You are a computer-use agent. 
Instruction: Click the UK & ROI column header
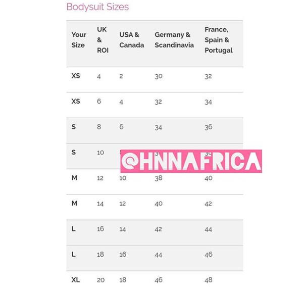103,40
